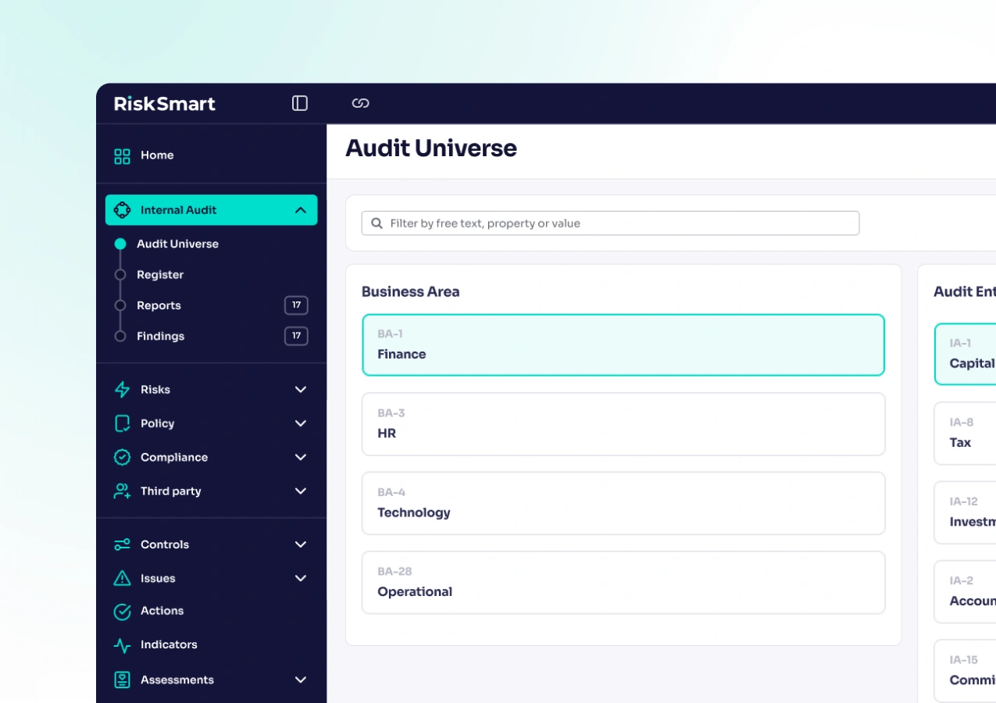Expand the Compliance section chevron
Image resolution: width=996 pixels, height=703 pixels.
(x=301, y=457)
